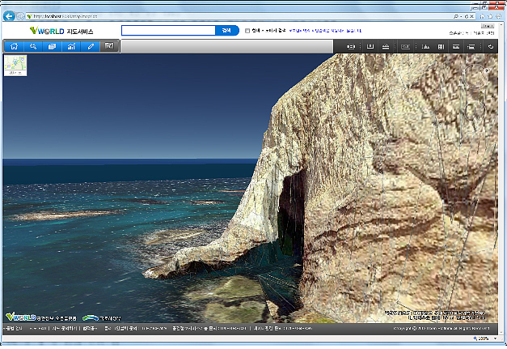
Task: Click the print icon in dark toolbar
Action: tap(386, 47)
